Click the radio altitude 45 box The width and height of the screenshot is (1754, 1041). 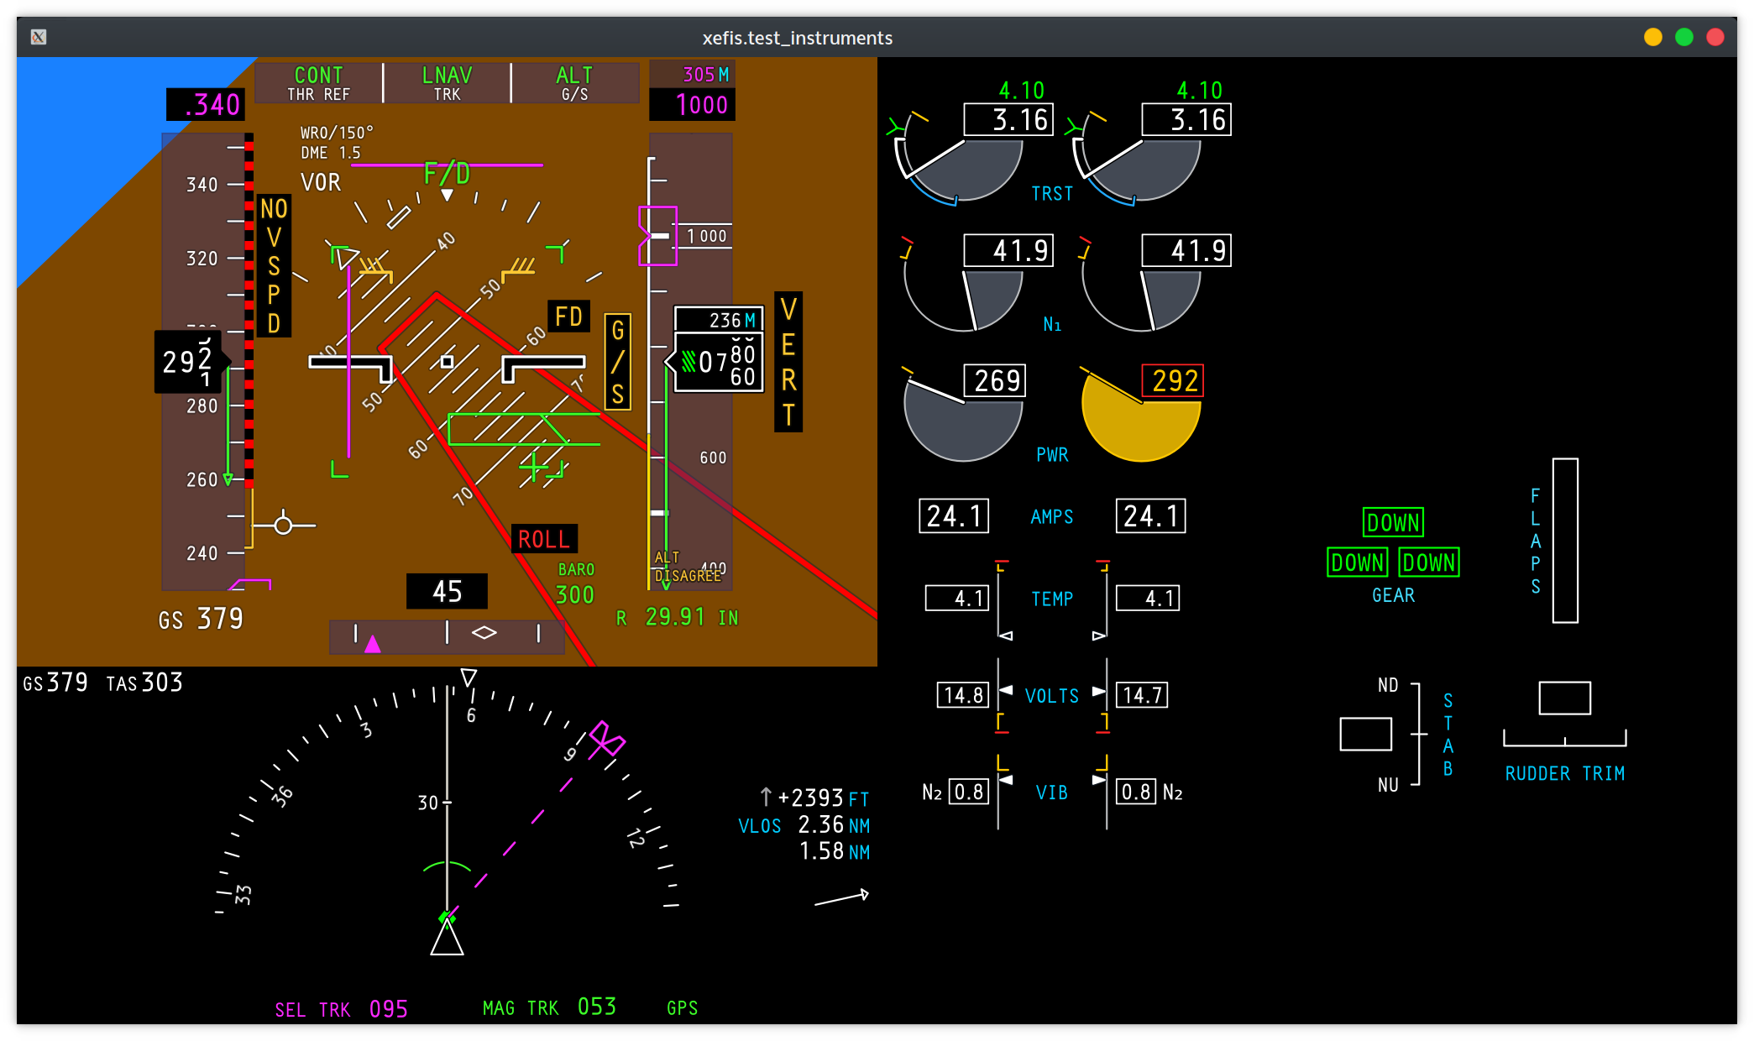tap(447, 591)
